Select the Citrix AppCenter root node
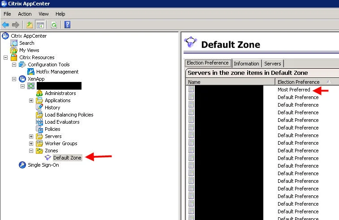 click(29, 36)
